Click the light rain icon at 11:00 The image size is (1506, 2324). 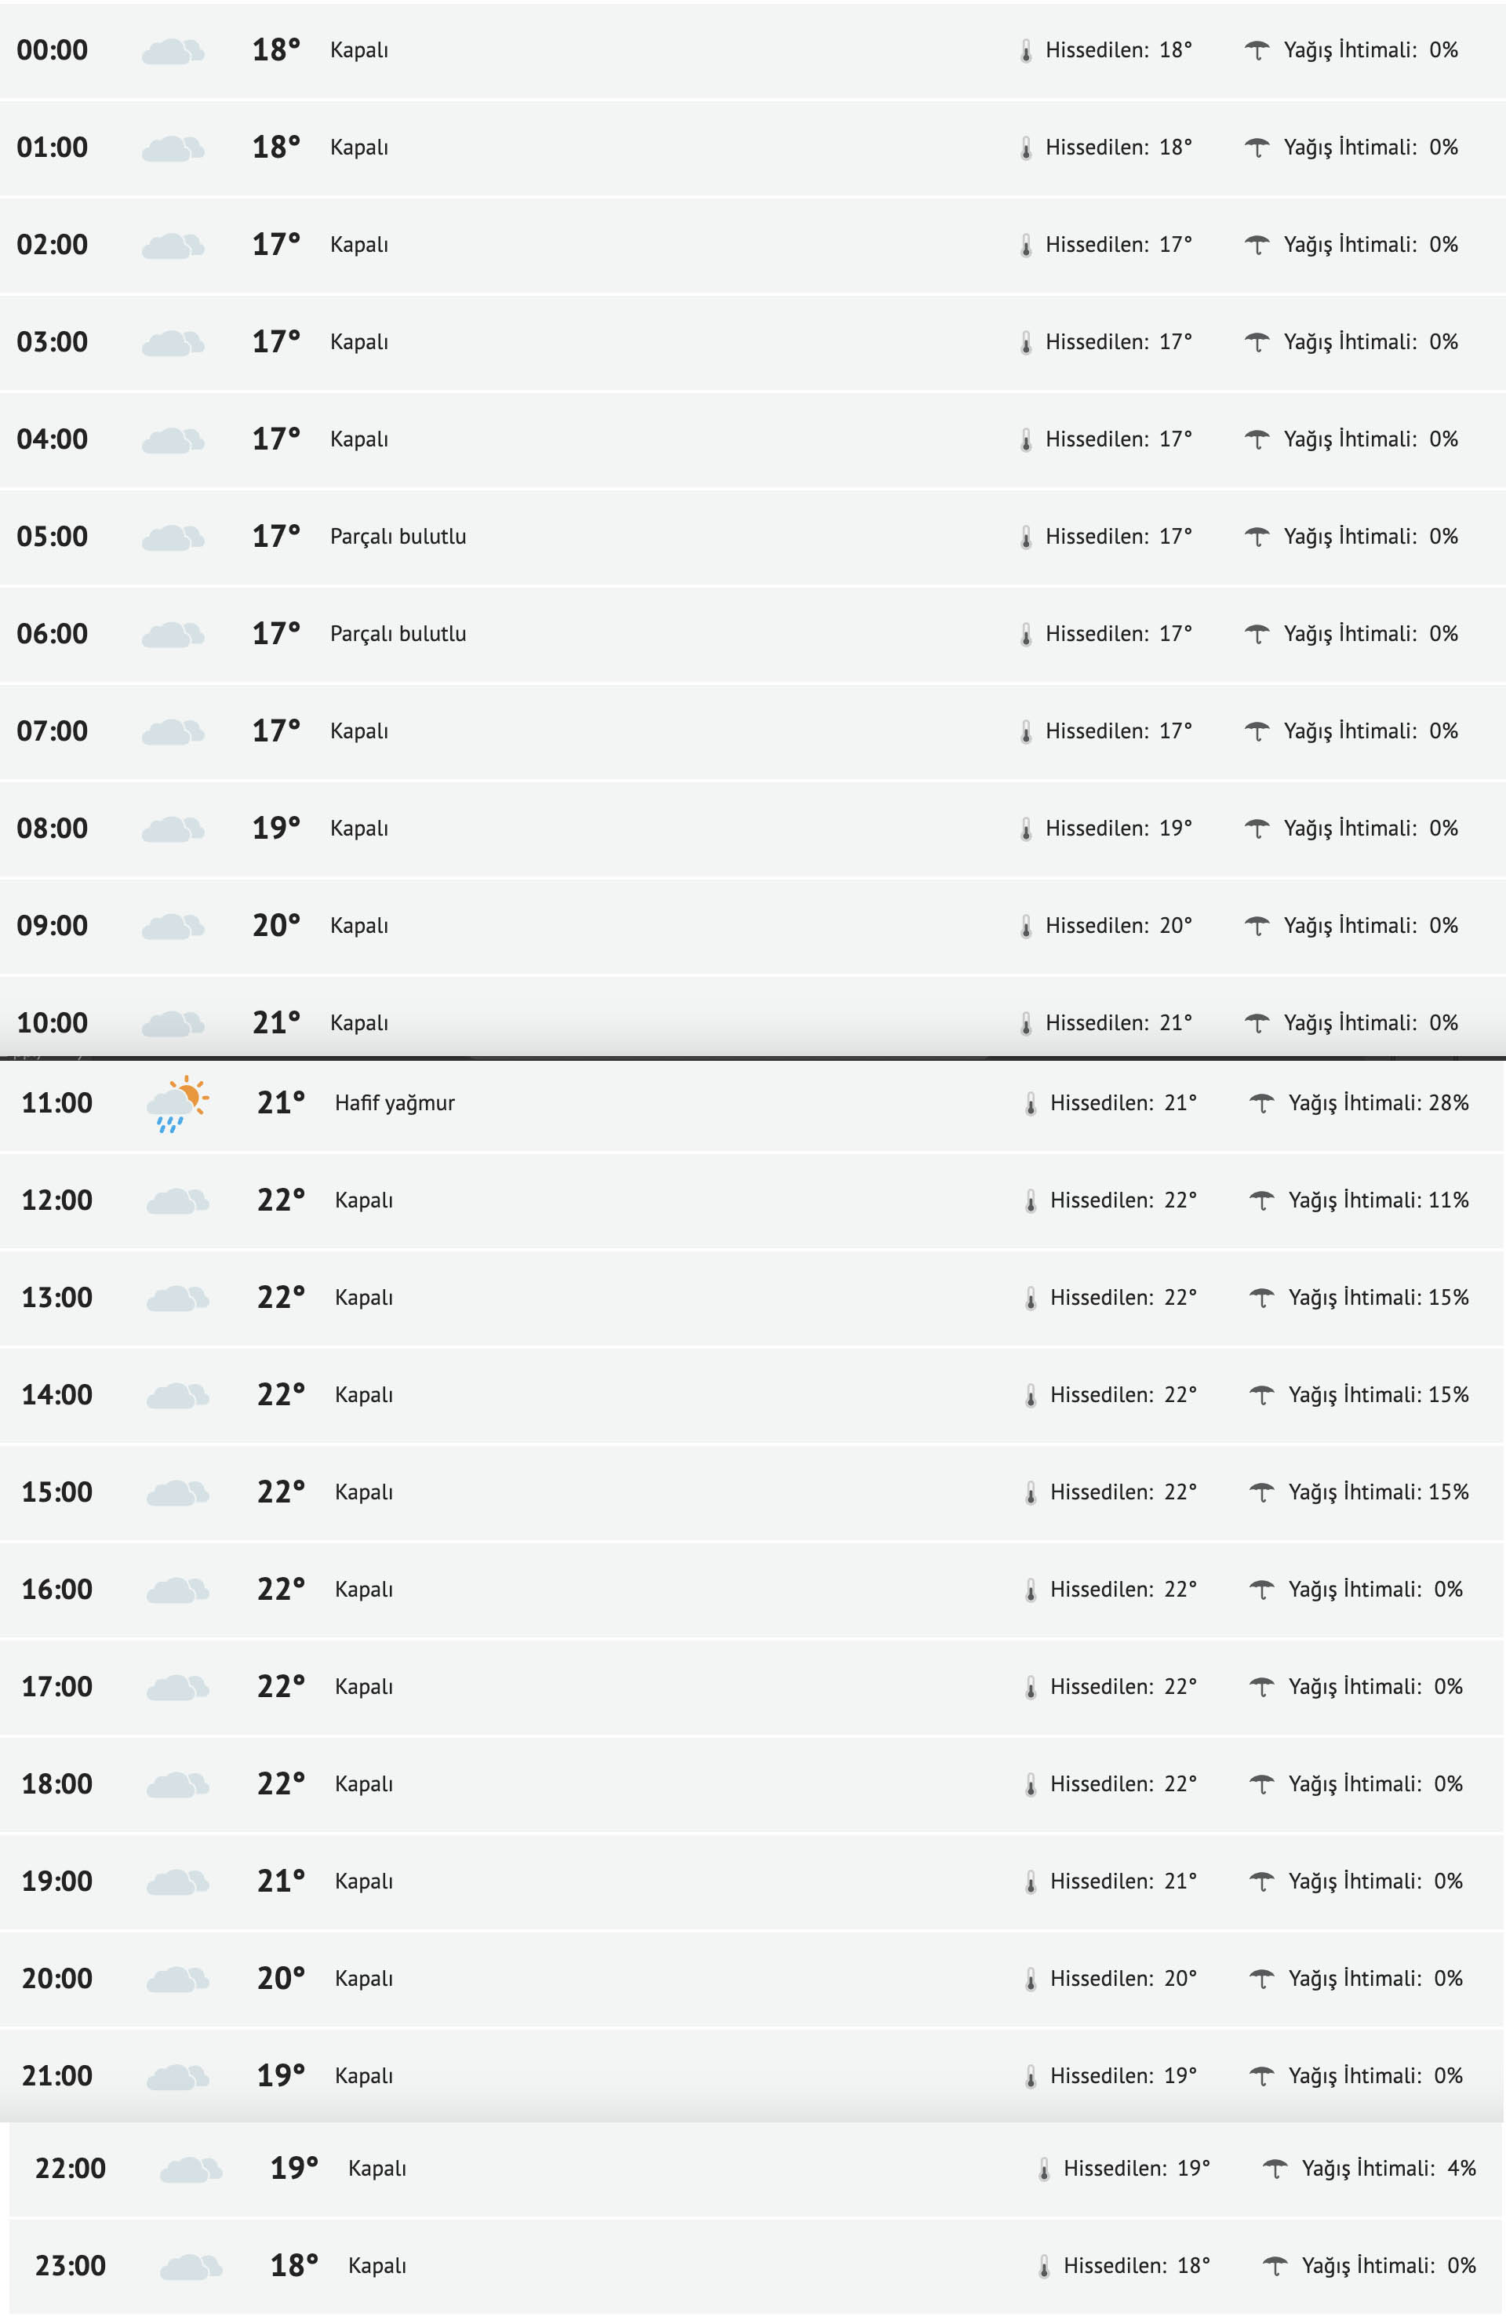click(177, 1103)
